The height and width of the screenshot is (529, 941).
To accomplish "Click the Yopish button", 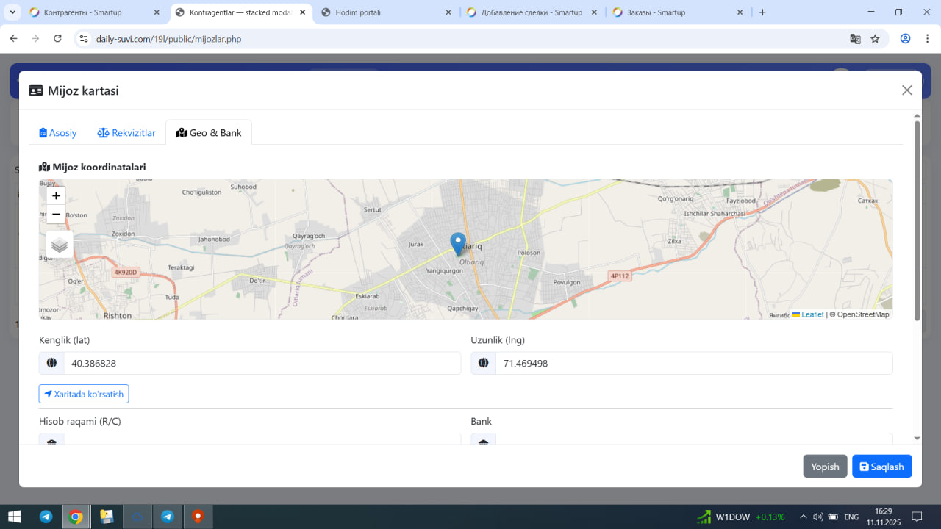I will coord(825,467).
